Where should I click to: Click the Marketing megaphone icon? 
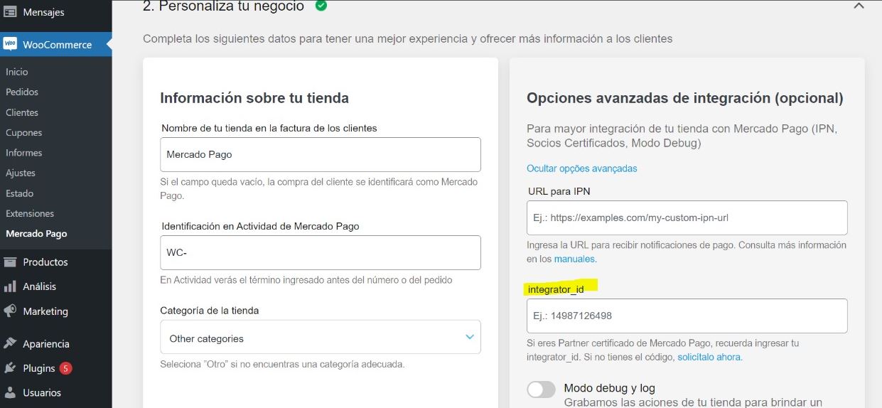pyautogui.click(x=10, y=311)
